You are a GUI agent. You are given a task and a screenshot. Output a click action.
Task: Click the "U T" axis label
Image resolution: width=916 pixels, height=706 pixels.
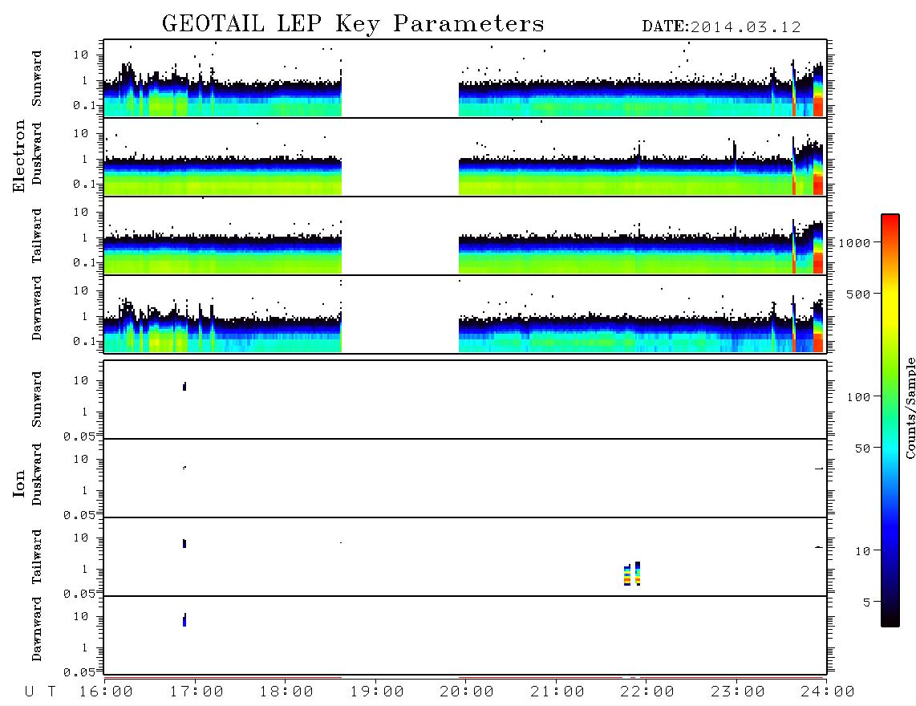[x=40, y=692]
